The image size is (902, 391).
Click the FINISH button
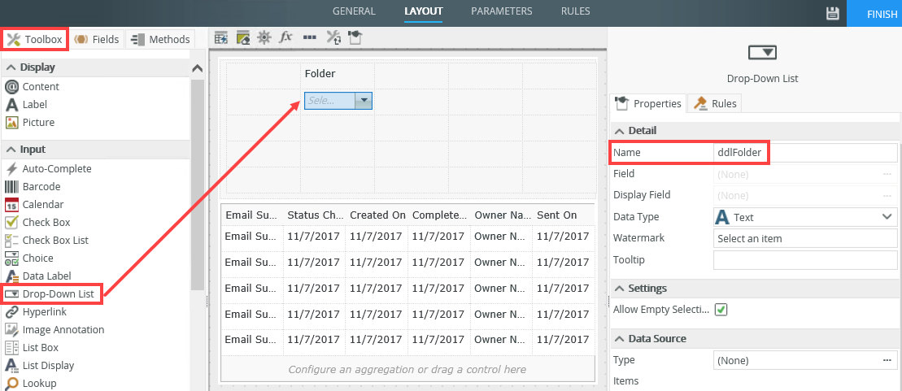(874, 13)
